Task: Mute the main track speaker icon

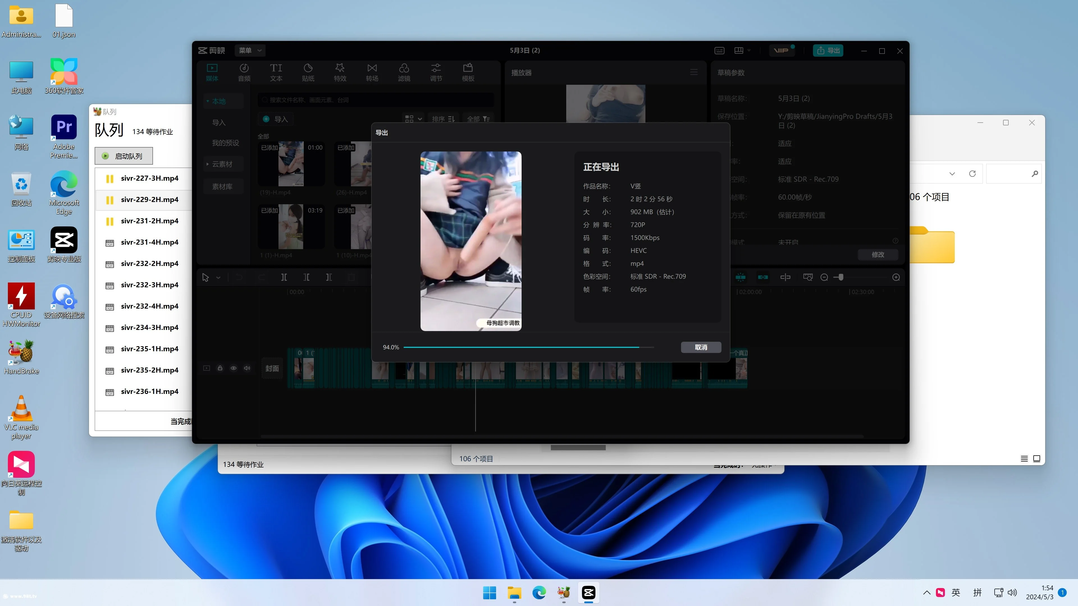Action: pos(247,368)
